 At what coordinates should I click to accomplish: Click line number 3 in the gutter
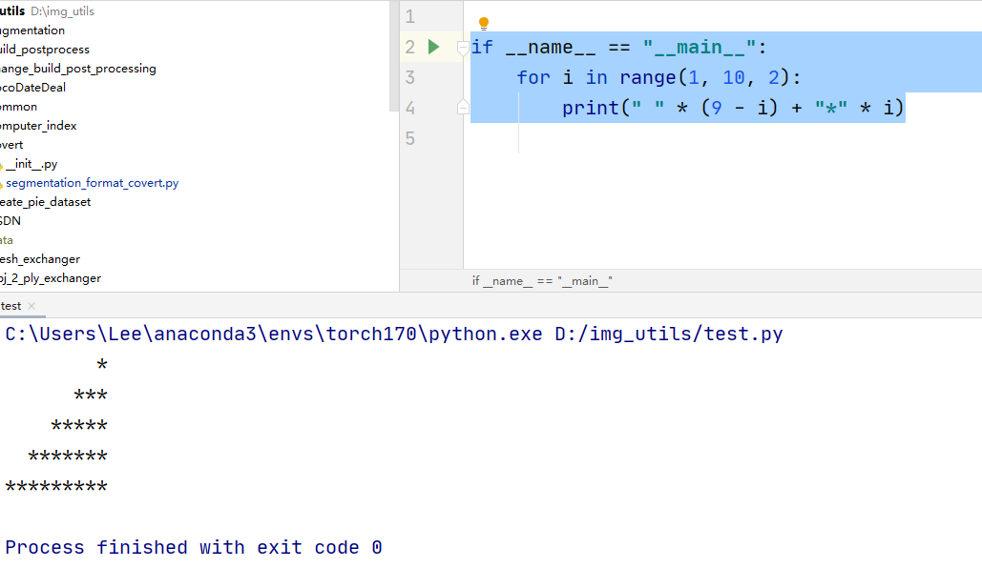tap(410, 77)
